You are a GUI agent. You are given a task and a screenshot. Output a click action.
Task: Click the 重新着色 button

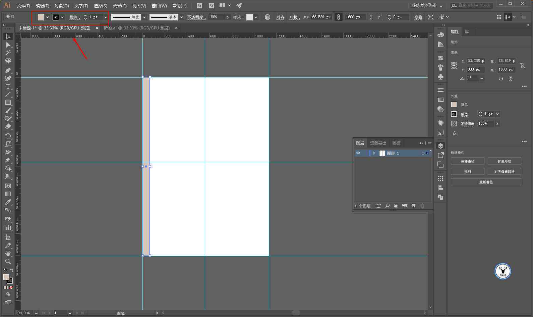pos(486,182)
